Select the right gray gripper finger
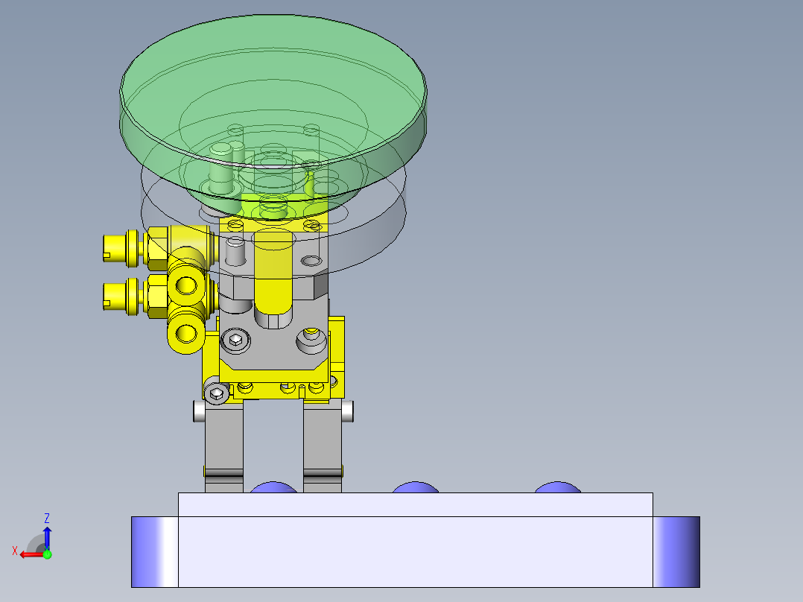Image resolution: width=803 pixels, height=602 pixels. 322,447
